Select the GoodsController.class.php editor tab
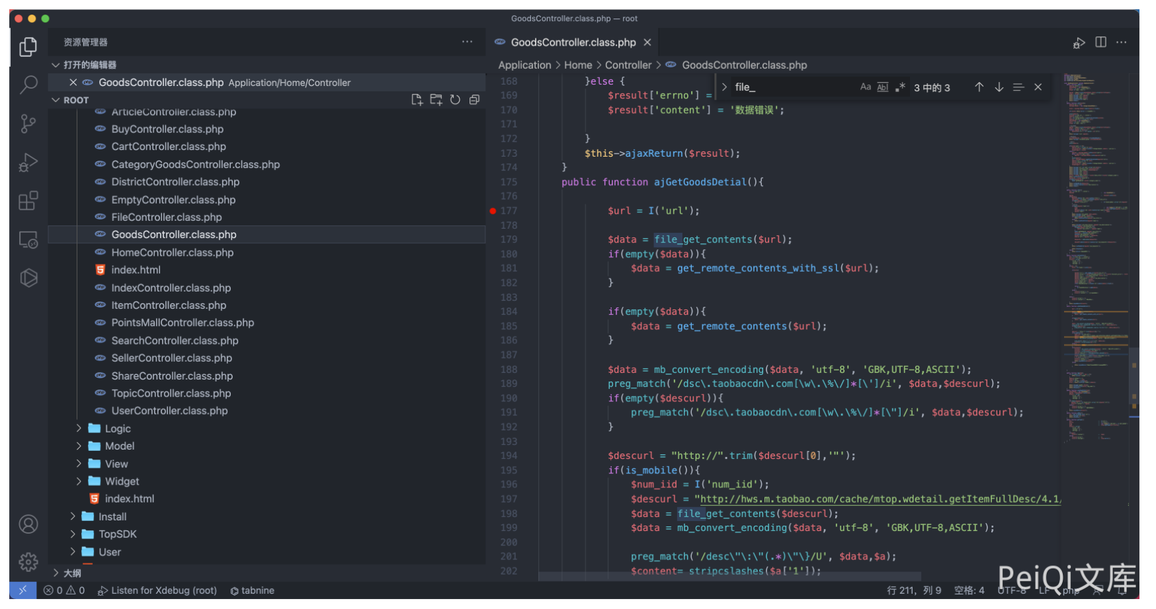 (x=573, y=42)
